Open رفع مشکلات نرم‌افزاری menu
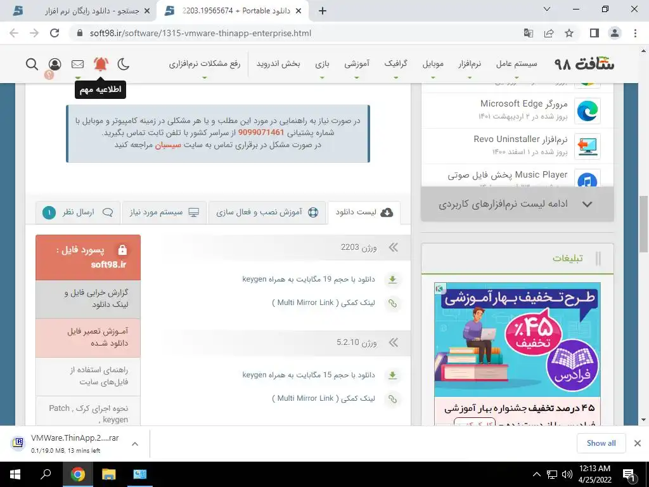 coord(205,64)
